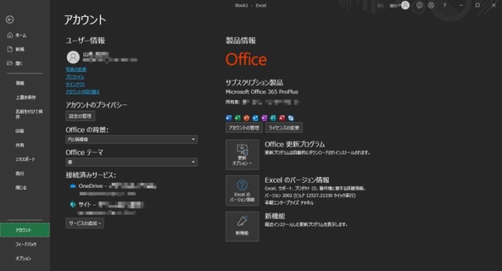The image size is (502, 271).
Task: Expand the 更新オプション dropdown button
Action: pyautogui.click(x=243, y=155)
